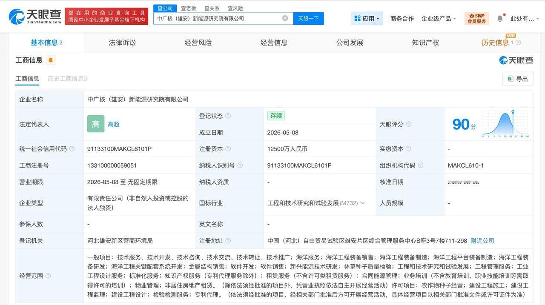Viewport: 545px width, 305px height.
Task: Open the 法律诉讼 tab
Action: (x=122, y=43)
